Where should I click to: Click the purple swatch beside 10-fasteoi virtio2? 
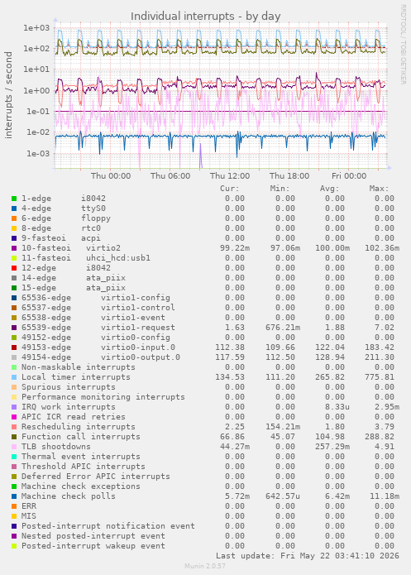14,248
